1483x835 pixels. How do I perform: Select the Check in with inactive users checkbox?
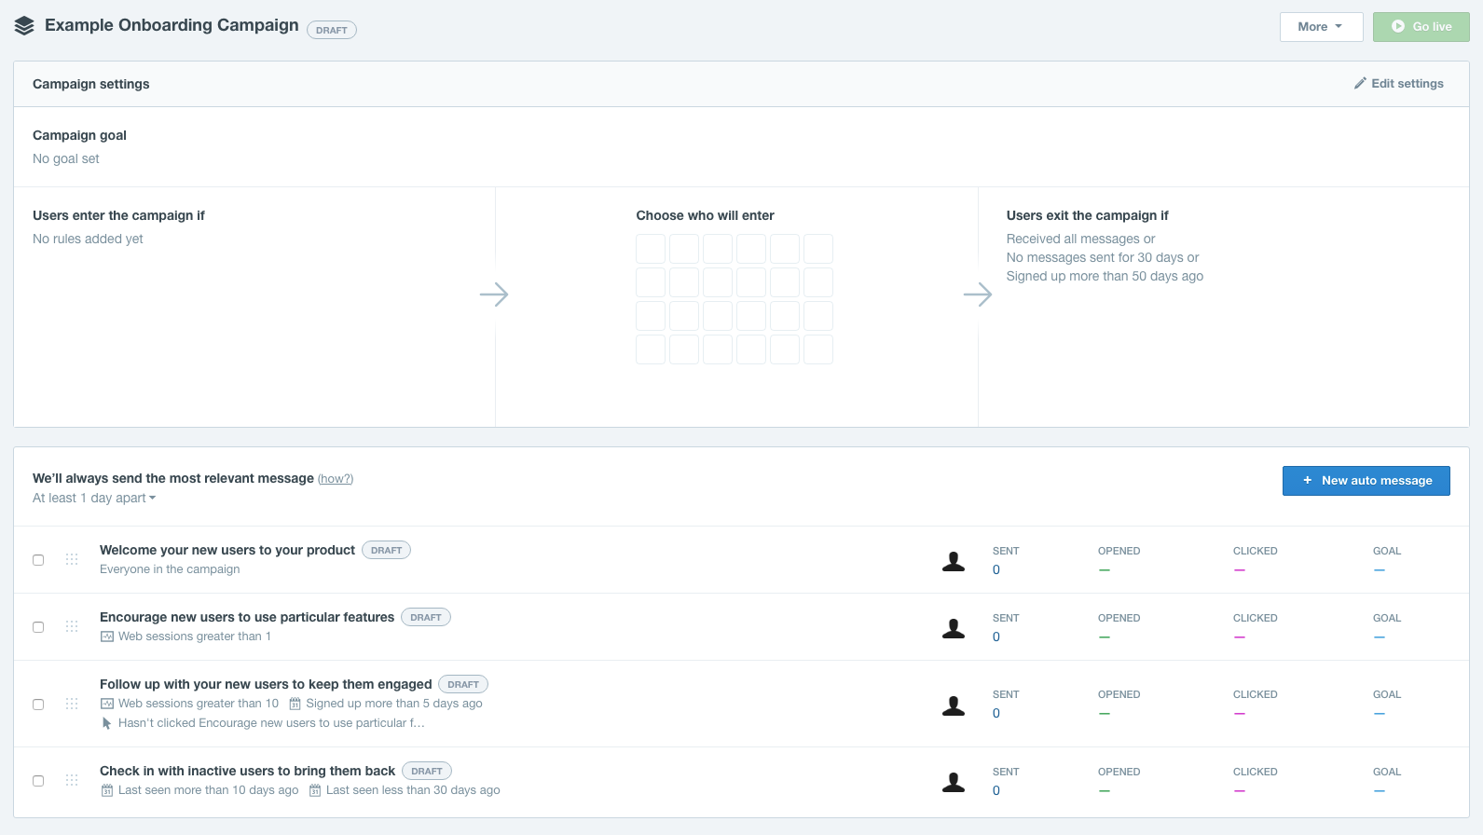click(x=38, y=781)
